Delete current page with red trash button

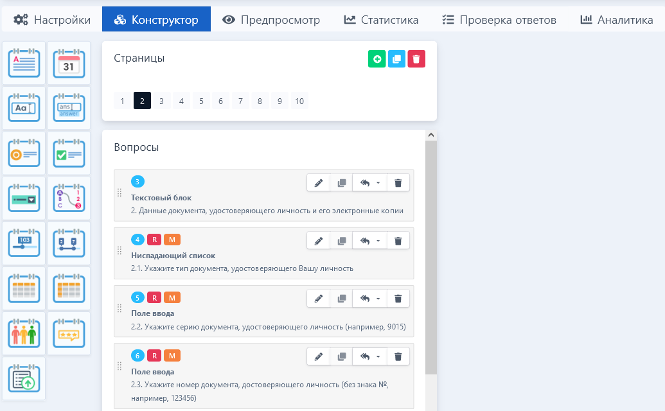(416, 59)
